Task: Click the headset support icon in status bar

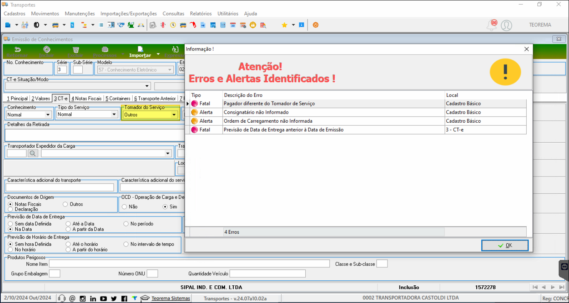Action: point(62,298)
